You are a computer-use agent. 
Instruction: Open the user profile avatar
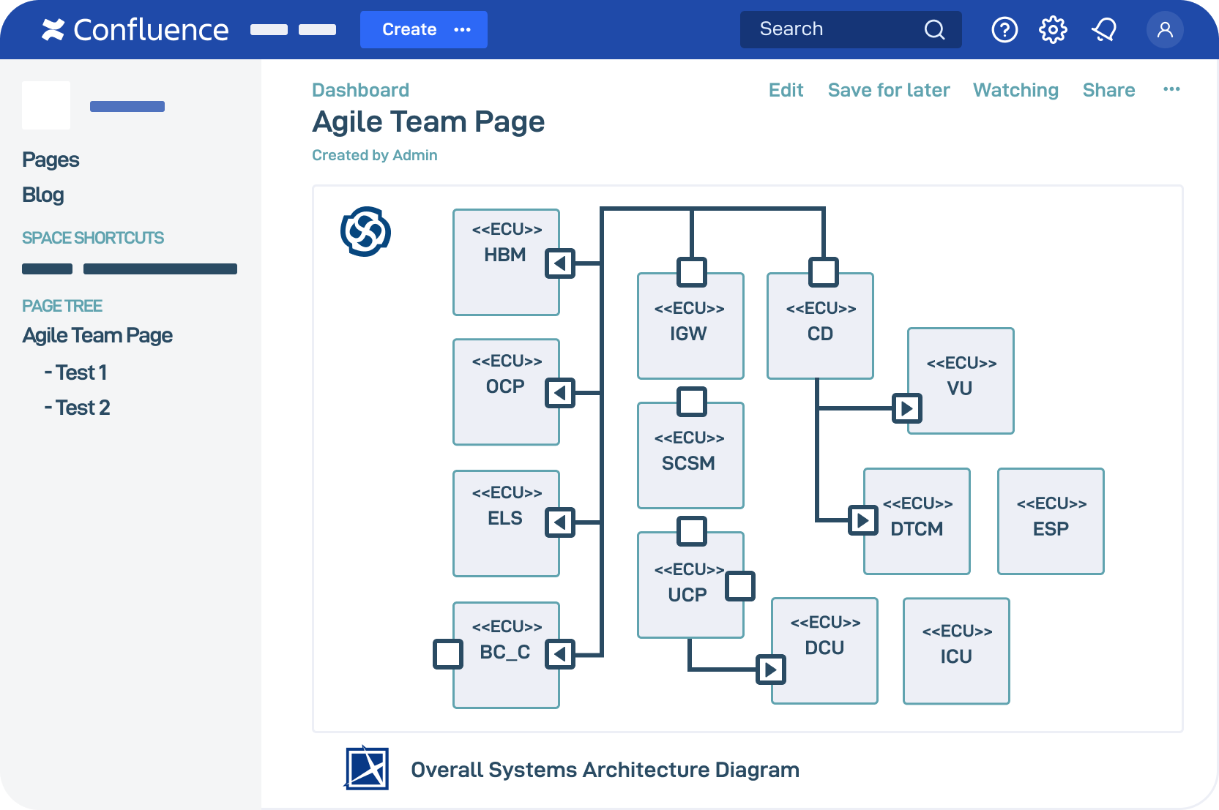click(x=1165, y=30)
